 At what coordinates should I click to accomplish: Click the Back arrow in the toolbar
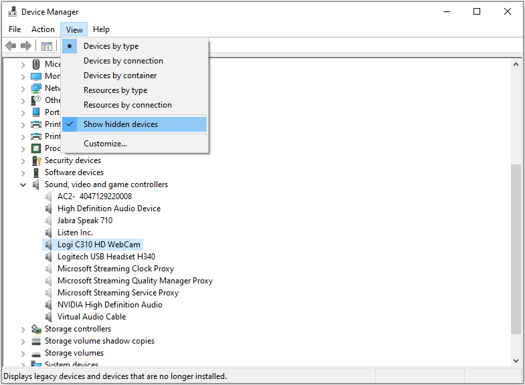[x=11, y=46]
